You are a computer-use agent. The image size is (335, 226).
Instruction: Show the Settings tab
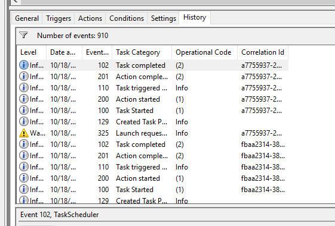click(164, 18)
